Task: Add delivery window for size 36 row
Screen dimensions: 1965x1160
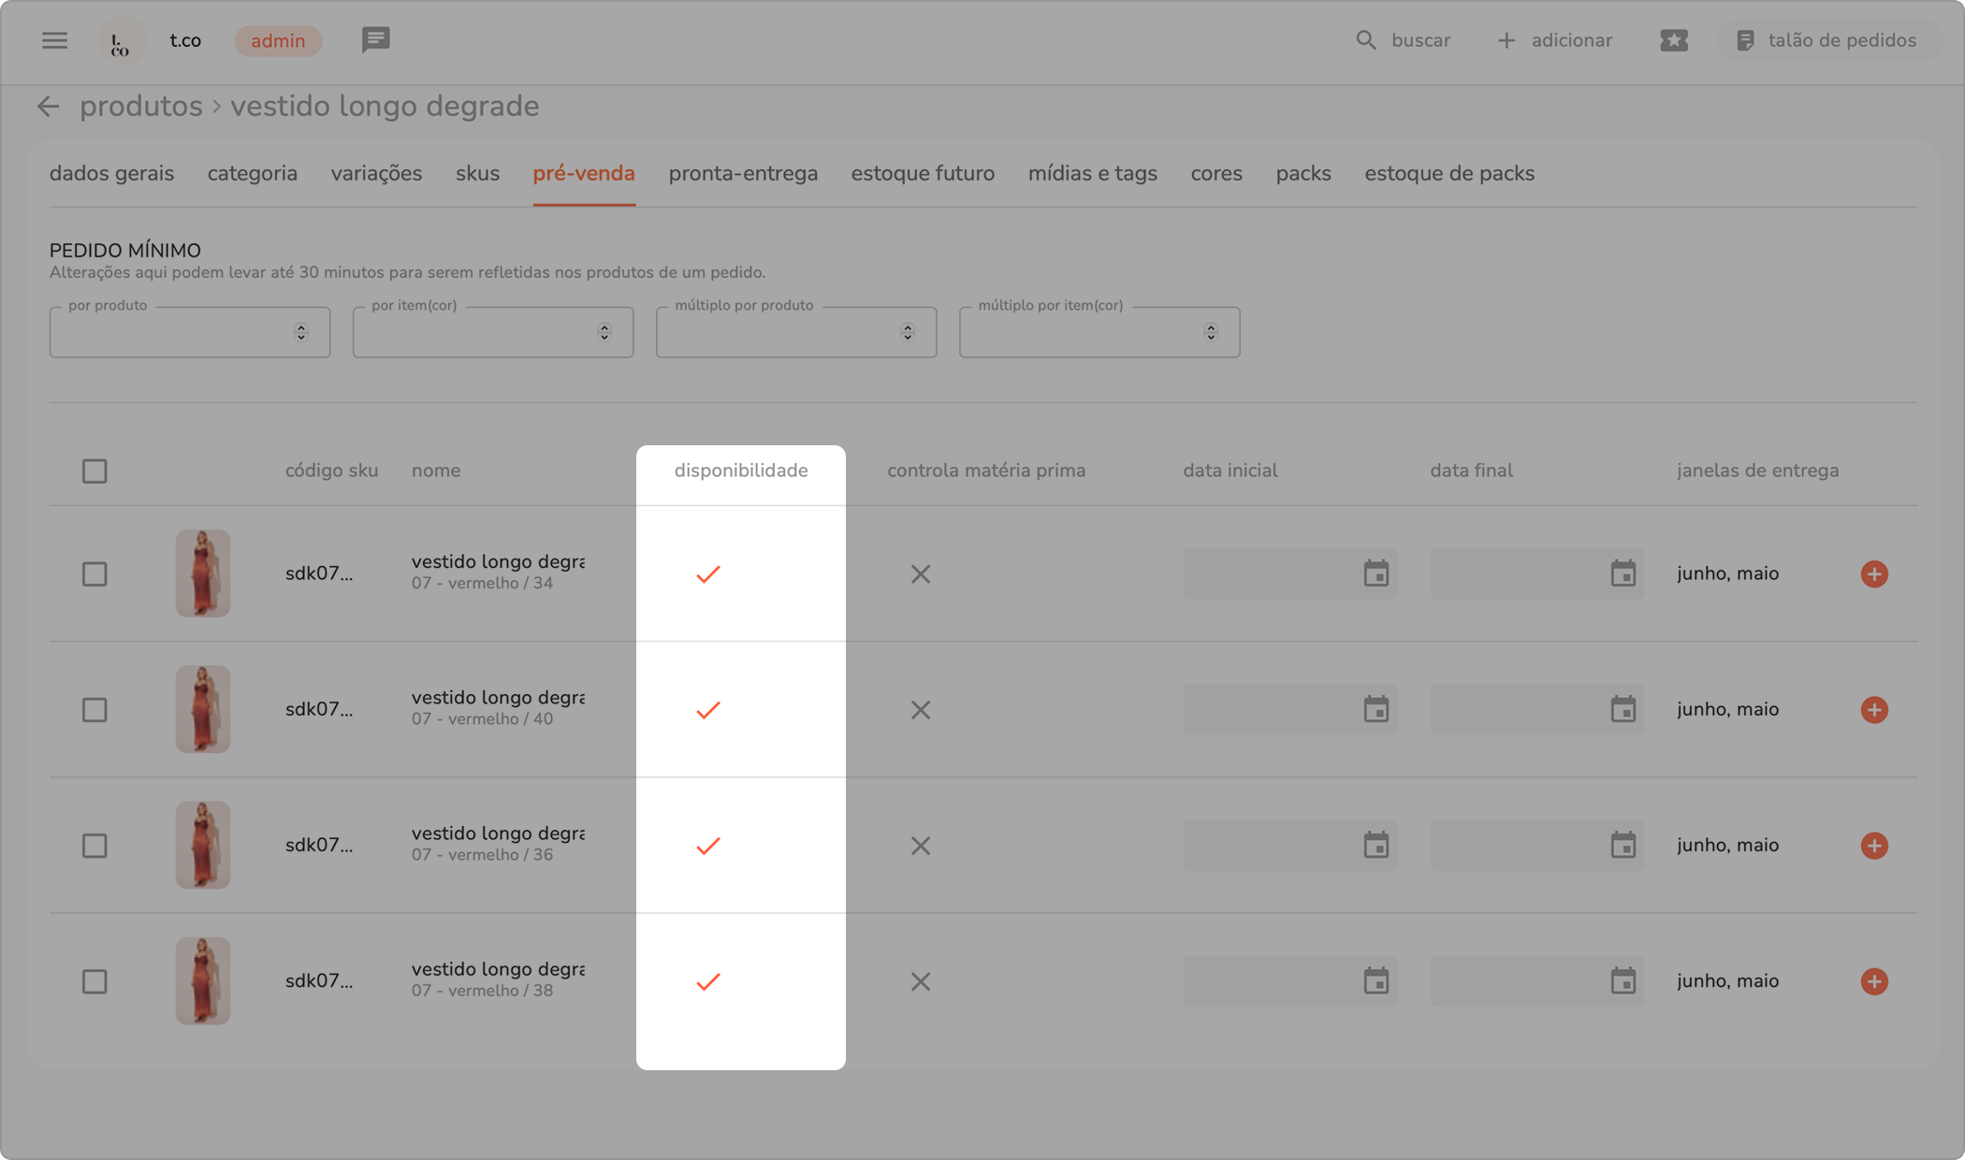Action: tap(1873, 846)
